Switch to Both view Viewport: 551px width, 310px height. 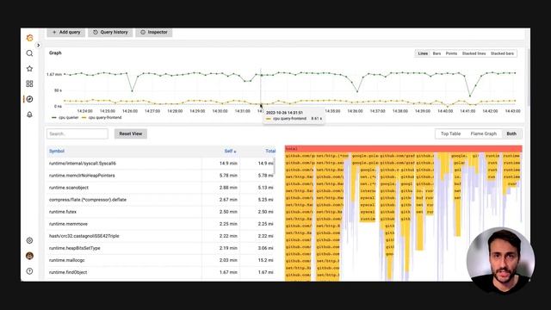511,133
